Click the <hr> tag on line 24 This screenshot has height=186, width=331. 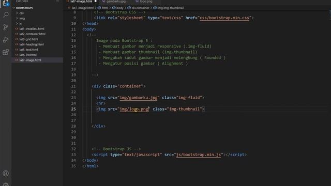pos(101,103)
